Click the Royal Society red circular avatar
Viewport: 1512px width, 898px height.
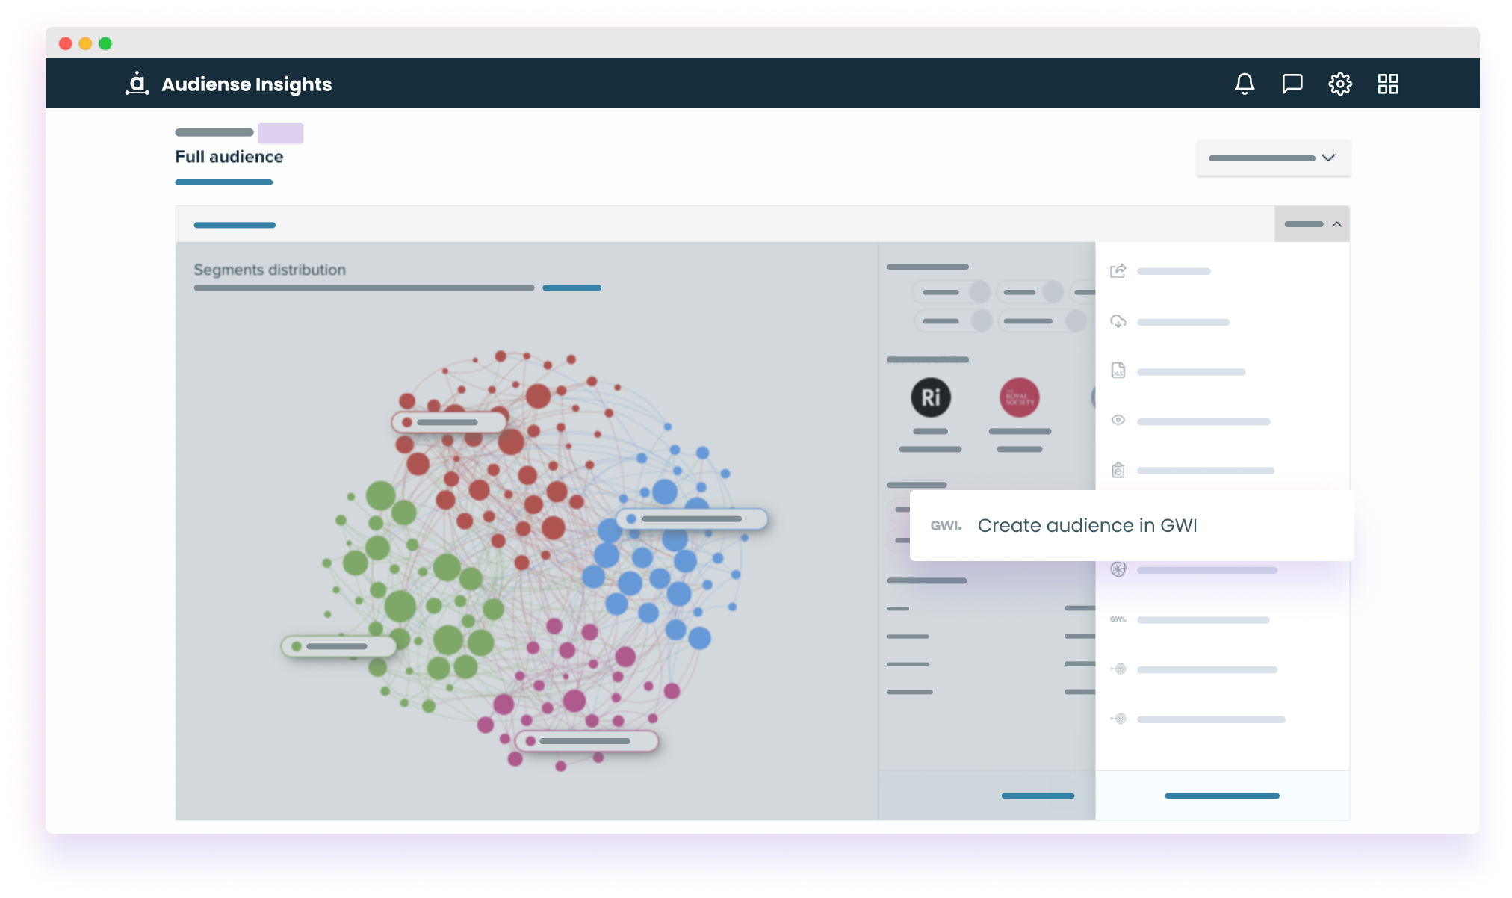pyautogui.click(x=1019, y=398)
